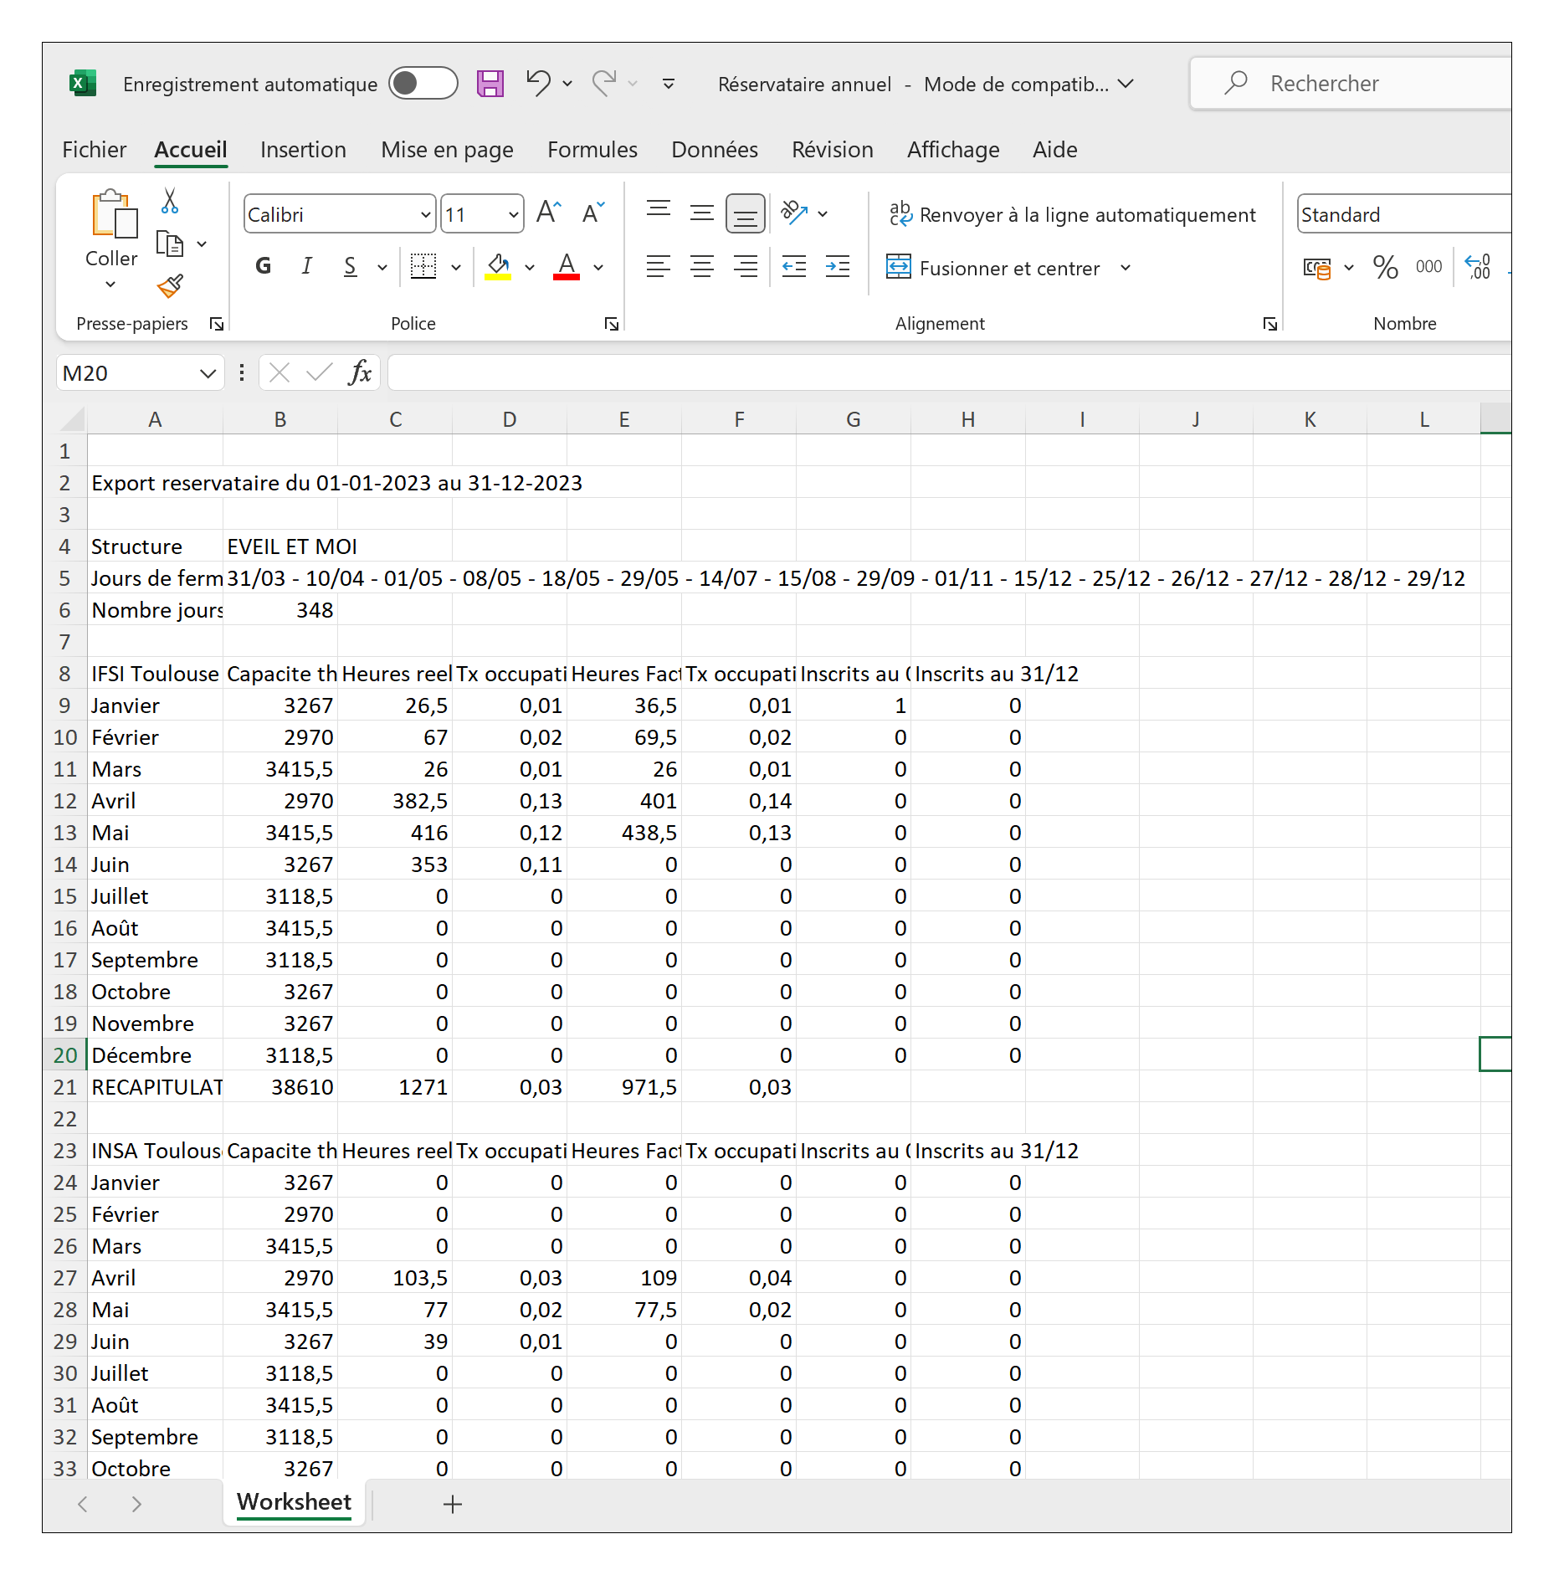
Task: Switch to the Révision tab
Action: click(x=832, y=150)
